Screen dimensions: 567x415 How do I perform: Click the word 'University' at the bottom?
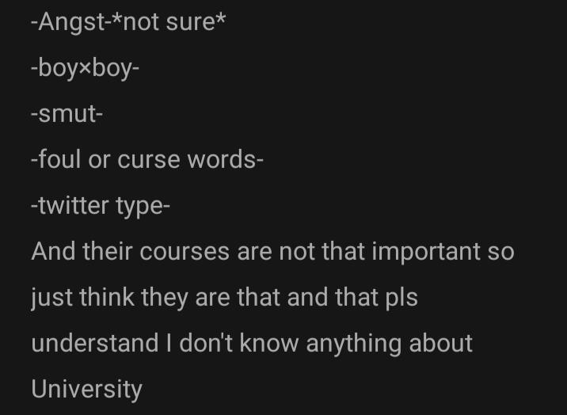(x=87, y=390)
